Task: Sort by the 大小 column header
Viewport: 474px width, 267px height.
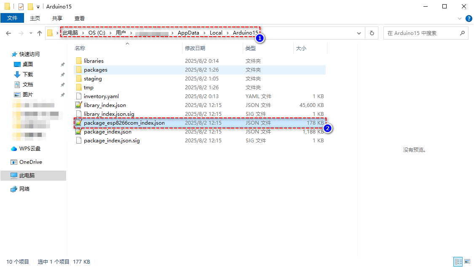Action: [301, 48]
